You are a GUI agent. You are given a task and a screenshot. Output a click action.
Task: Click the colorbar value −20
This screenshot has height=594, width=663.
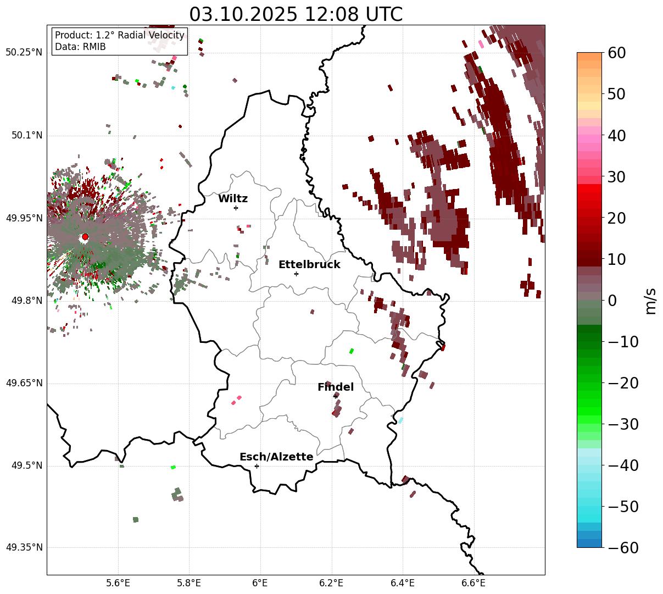[623, 383]
